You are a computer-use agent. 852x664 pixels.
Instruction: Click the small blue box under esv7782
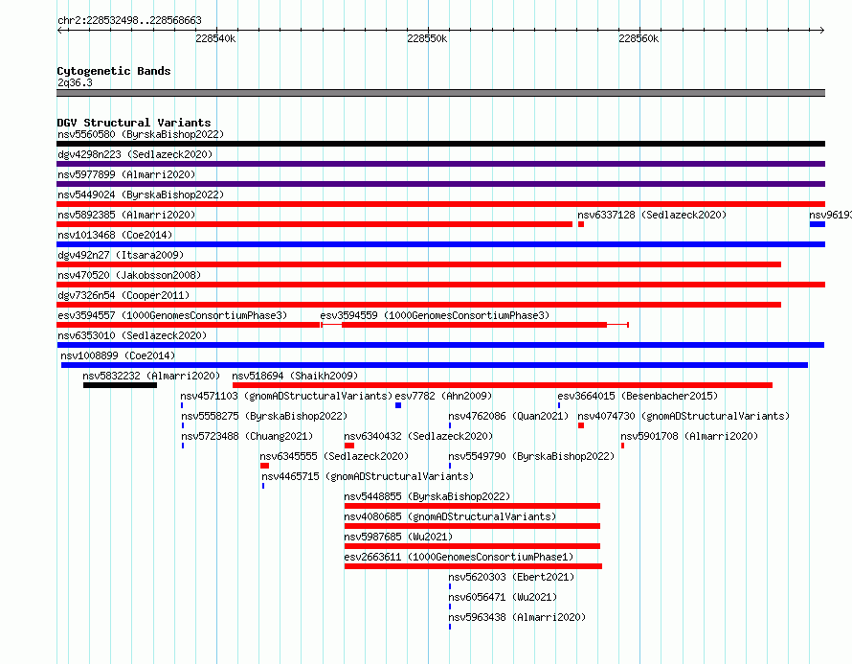pos(398,405)
